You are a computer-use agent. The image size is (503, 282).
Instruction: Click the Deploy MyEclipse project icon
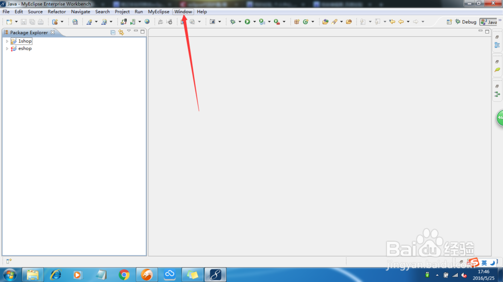click(x=124, y=22)
